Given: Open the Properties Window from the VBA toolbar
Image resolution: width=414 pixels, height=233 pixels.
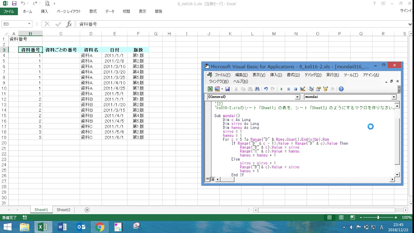Looking at the screenshot, I should (319, 89).
